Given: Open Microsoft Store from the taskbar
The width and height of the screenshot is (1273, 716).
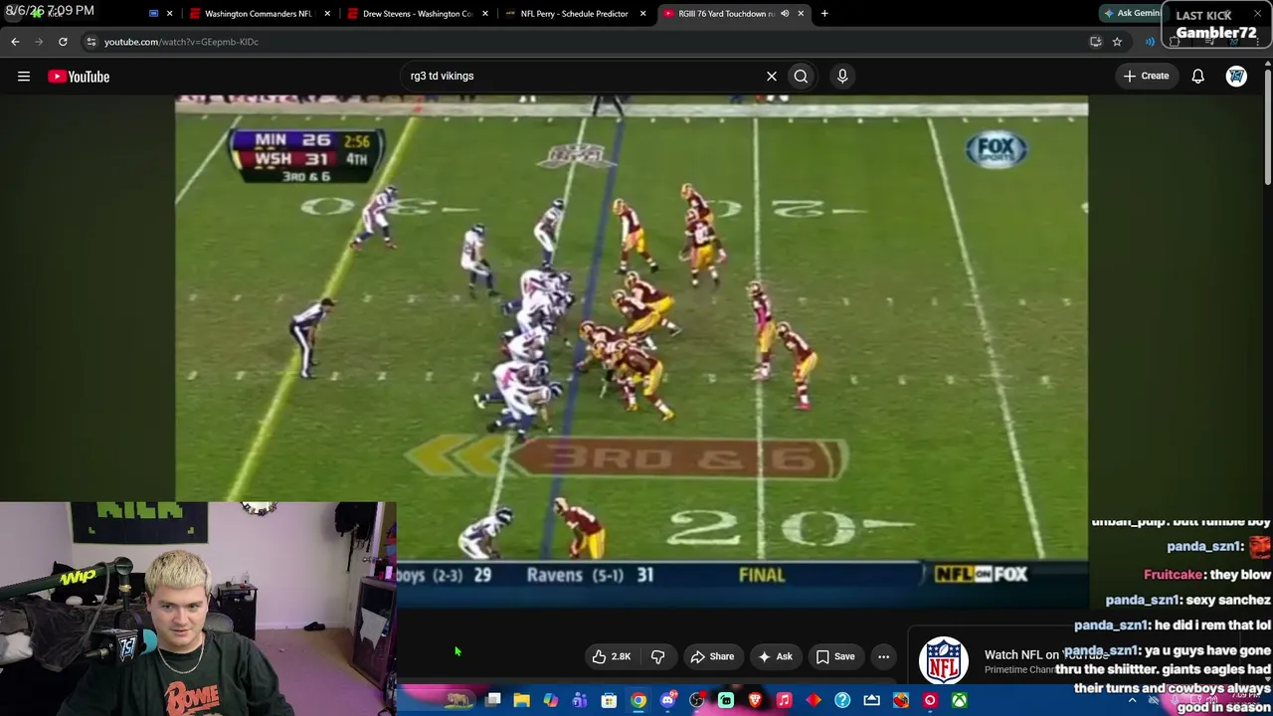Looking at the screenshot, I should pos(609,701).
